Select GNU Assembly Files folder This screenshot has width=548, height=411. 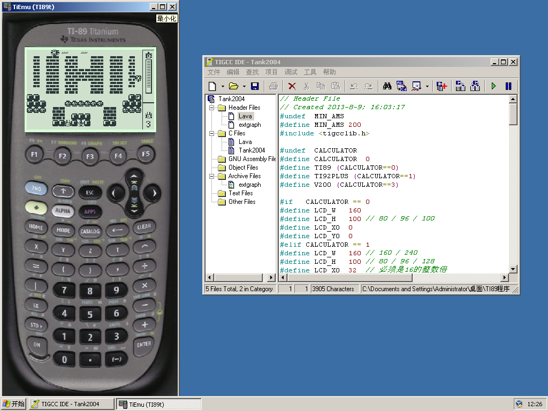click(x=252, y=159)
